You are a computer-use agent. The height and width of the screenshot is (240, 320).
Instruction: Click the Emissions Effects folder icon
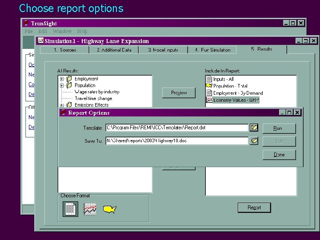(69, 105)
